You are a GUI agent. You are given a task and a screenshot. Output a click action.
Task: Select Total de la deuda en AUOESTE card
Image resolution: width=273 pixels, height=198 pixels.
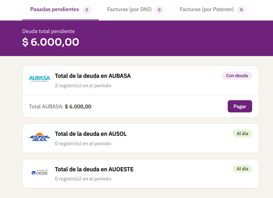[141, 174]
